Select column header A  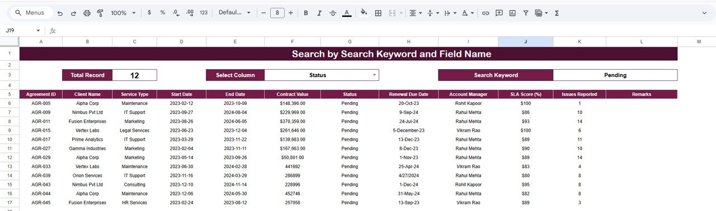pos(41,42)
